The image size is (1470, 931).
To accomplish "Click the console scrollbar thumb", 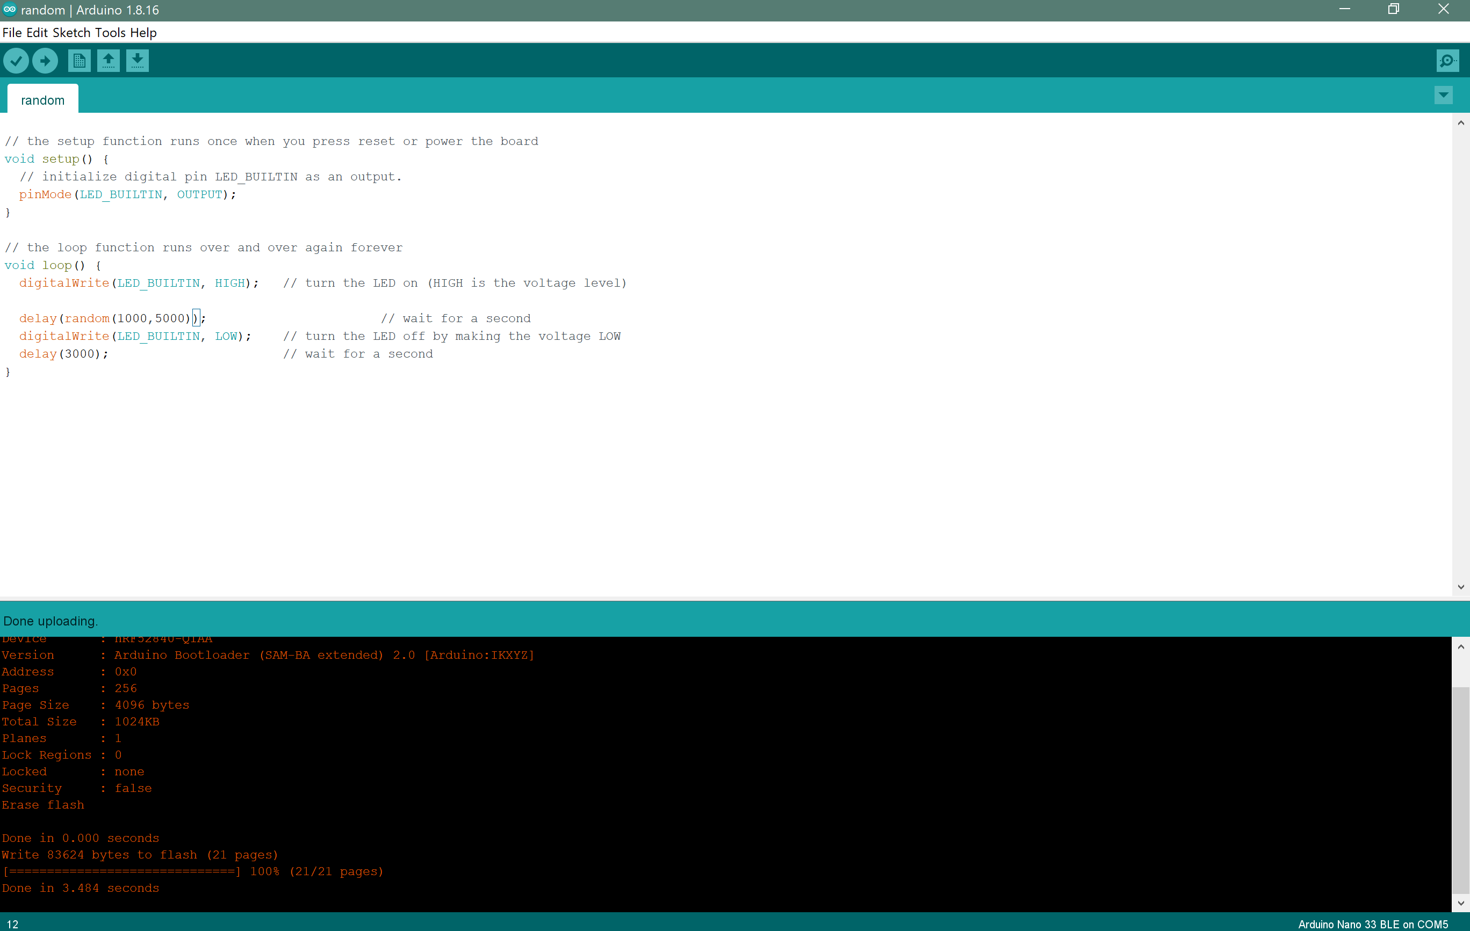I will click(1460, 791).
